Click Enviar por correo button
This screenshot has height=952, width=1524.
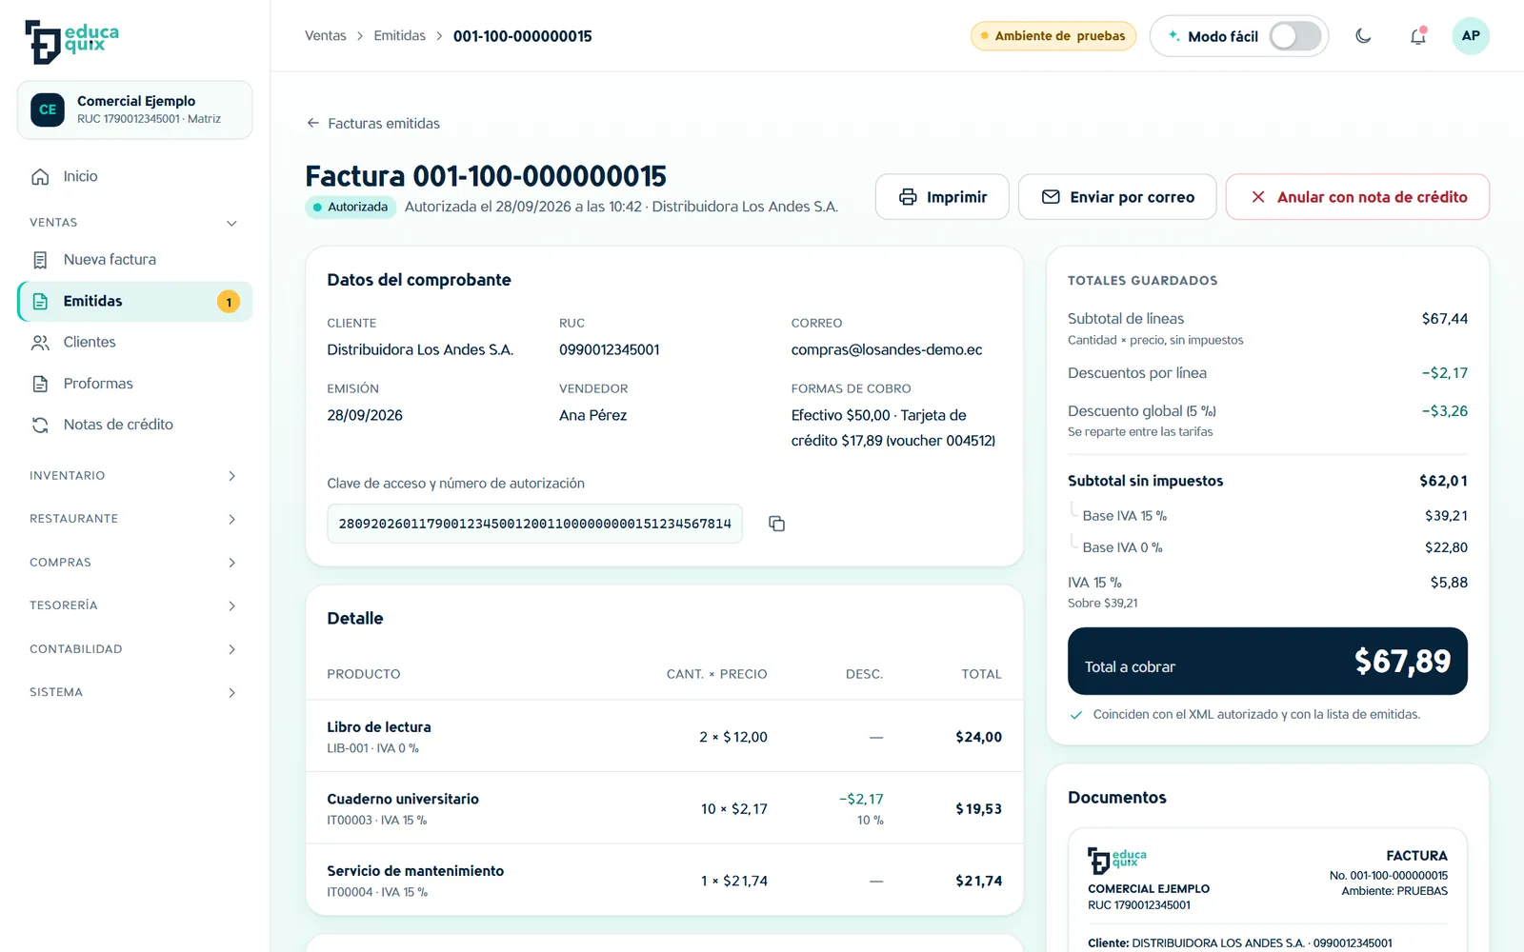coord(1117,197)
